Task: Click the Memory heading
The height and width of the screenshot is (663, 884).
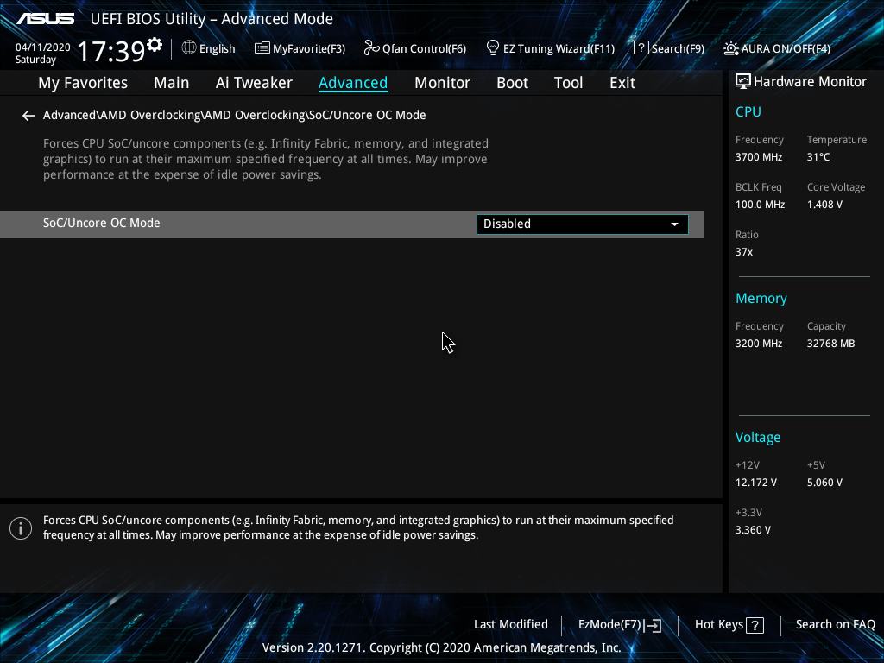Action: 761,298
